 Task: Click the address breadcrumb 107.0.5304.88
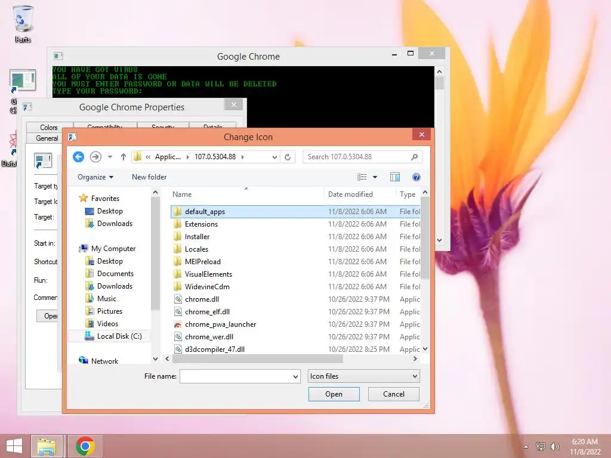click(x=215, y=157)
